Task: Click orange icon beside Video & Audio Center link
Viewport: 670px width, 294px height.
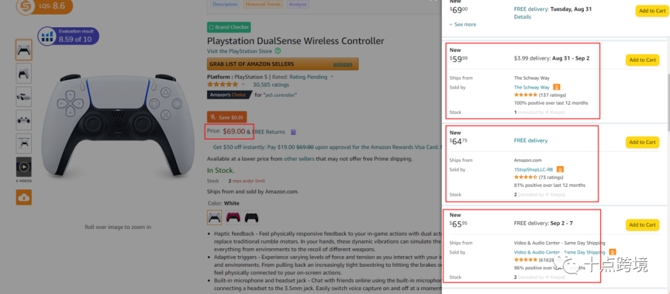Action: click(x=613, y=252)
